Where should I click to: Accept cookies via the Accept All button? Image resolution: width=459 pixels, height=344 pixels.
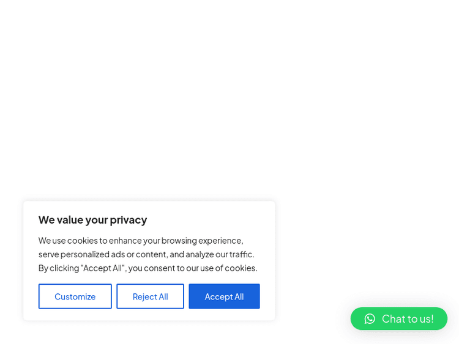(x=224, y=296)
